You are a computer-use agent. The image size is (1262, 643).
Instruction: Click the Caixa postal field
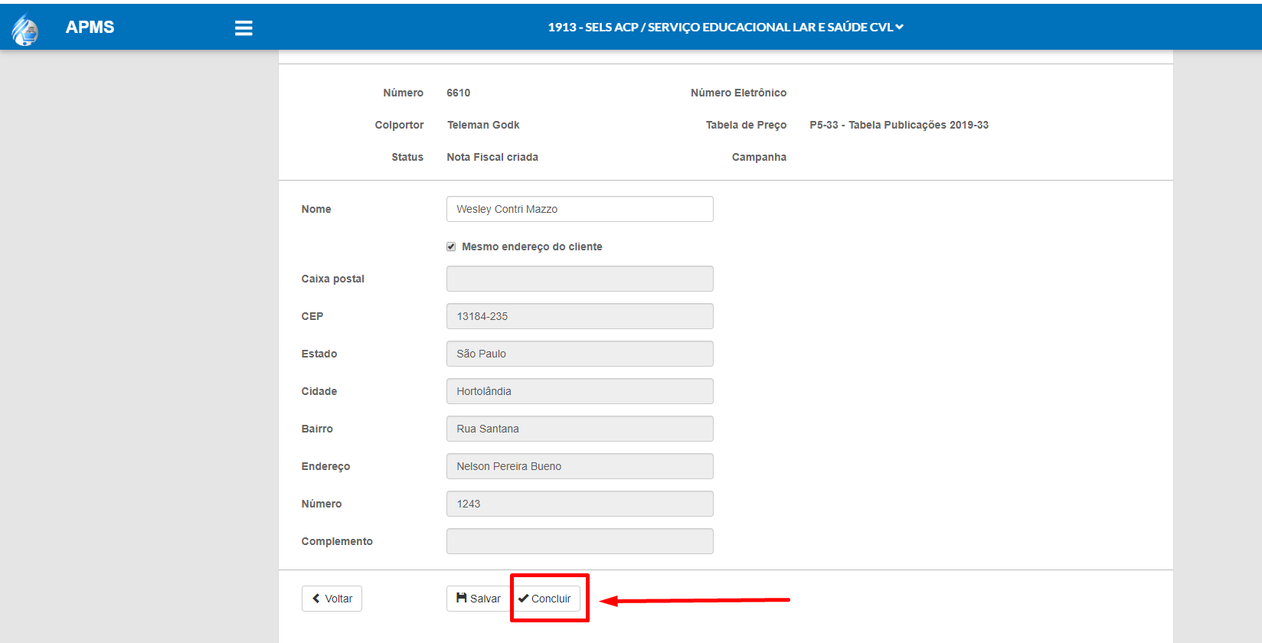(x=580, y=279)
